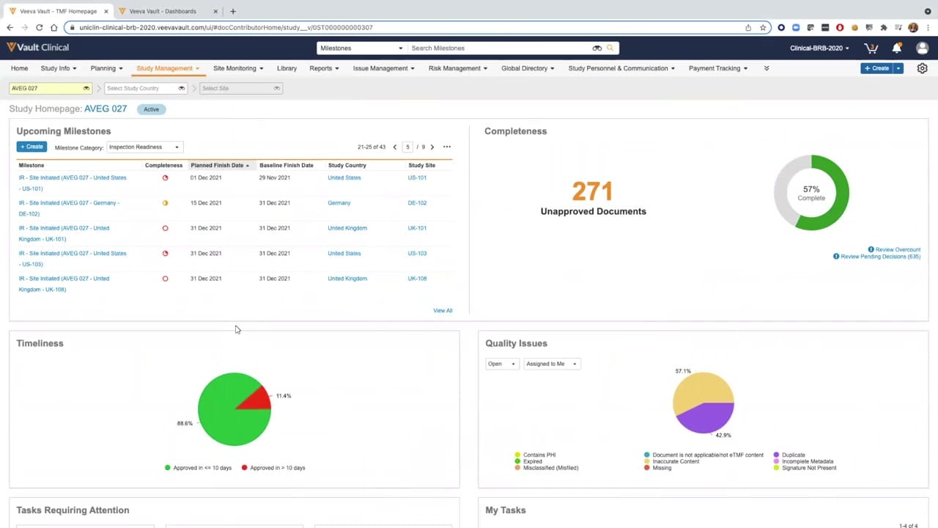Open the Risk Management tab
Screen dimensions: 938x528
[458, 68]
